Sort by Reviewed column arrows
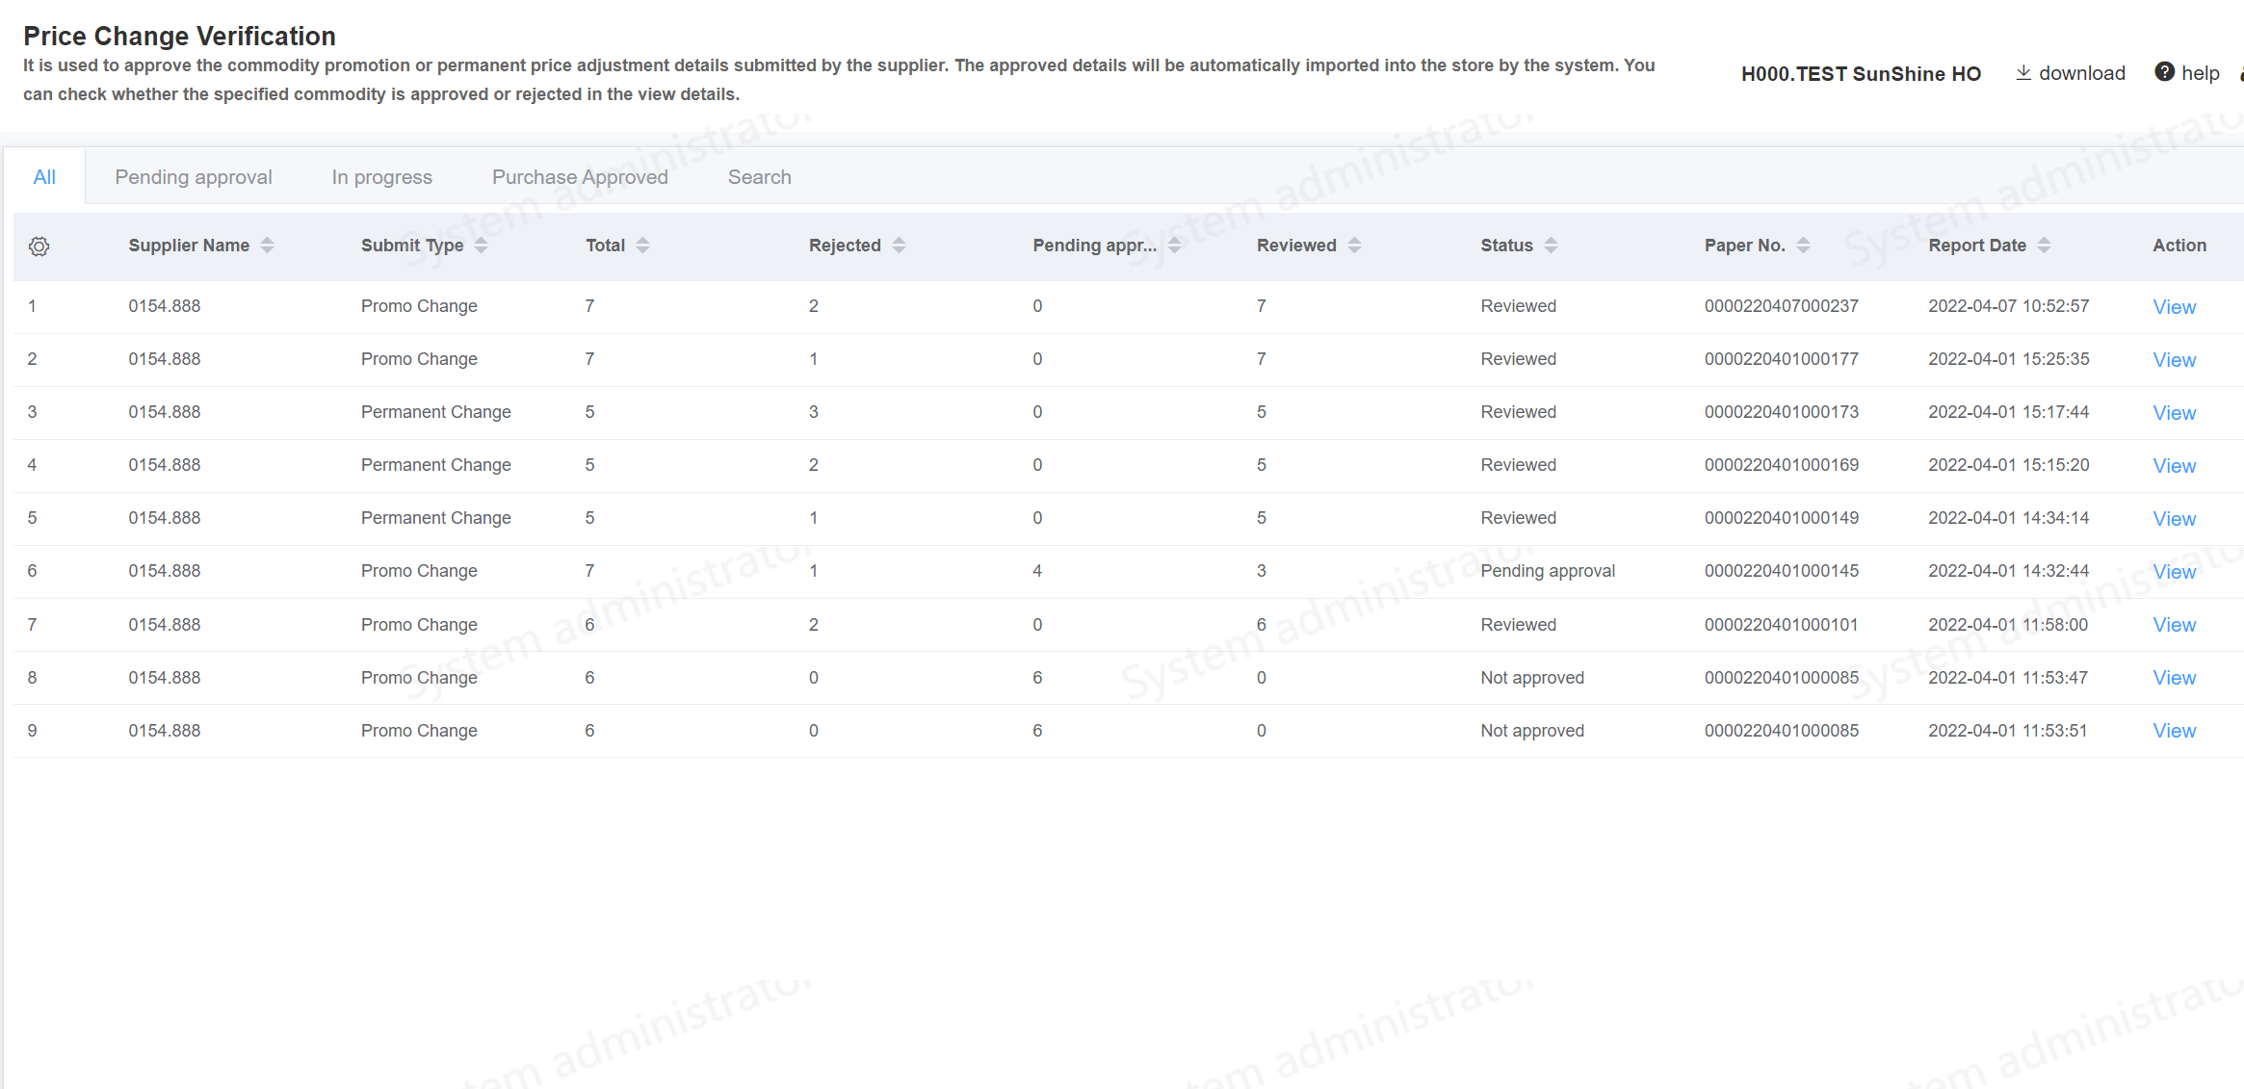Screen dimensions: 2244x1089 coord(1354,246)
